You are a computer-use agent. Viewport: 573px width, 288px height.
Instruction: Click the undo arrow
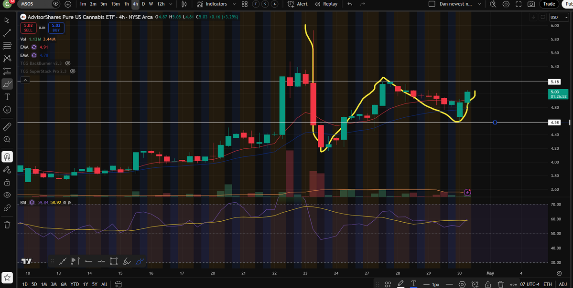350,4
